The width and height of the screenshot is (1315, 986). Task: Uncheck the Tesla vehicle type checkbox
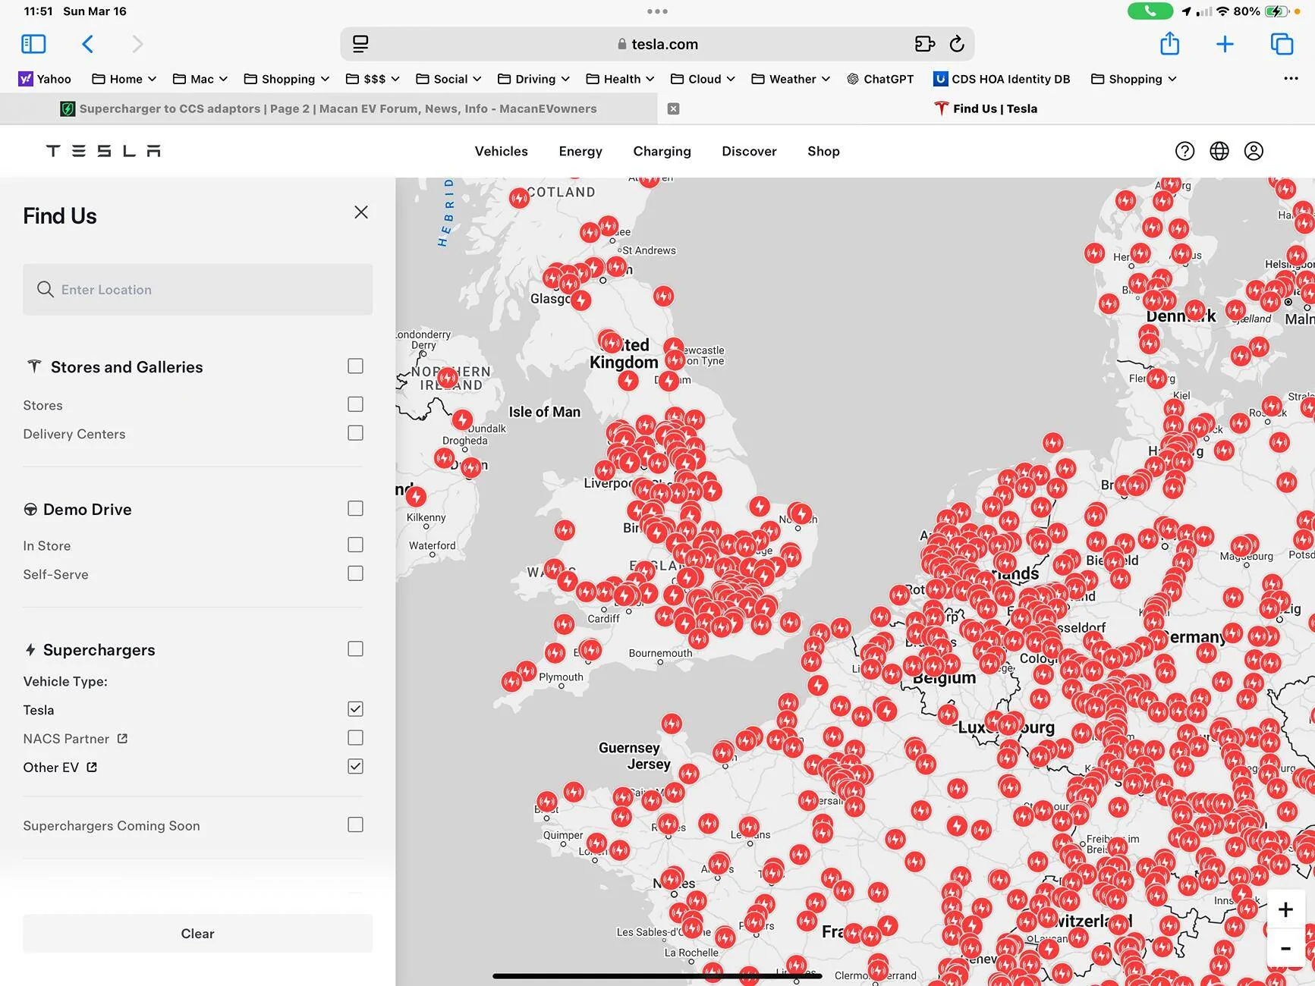[x=355, y=709]
